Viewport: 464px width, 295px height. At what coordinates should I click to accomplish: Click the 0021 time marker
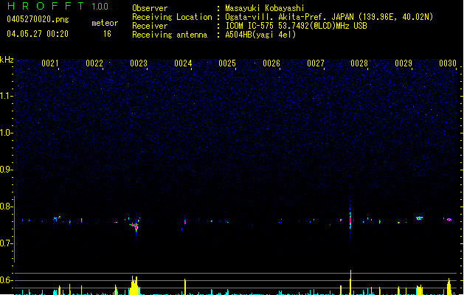(x=50, y=63)
